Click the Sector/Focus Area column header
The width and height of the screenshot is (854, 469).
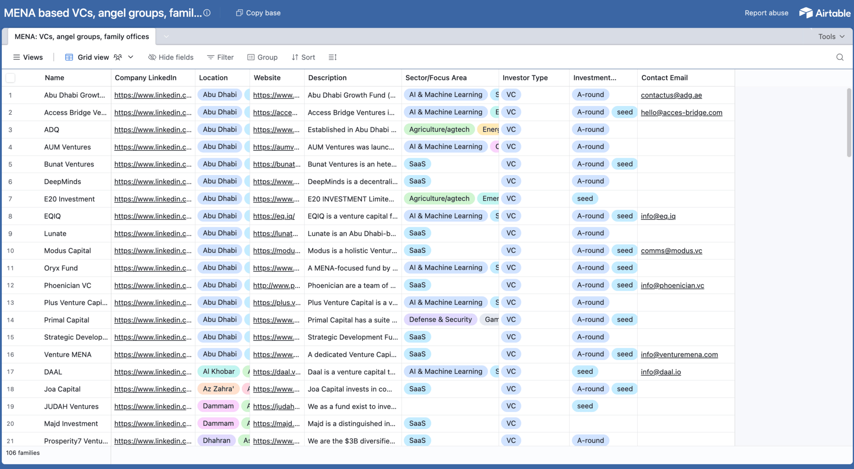pos(450,77)
